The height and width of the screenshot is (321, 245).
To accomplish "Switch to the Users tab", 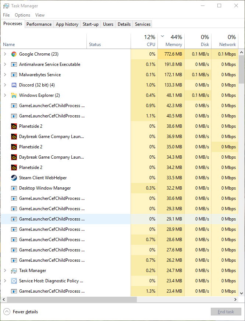I will 108,24.
